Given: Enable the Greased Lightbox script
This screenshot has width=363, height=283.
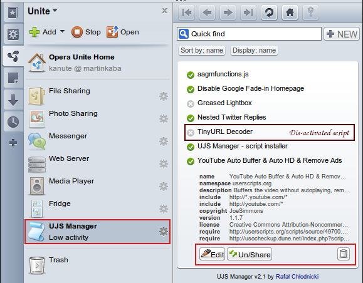Looking at the screenshot, I should click(x=191, y=104).
